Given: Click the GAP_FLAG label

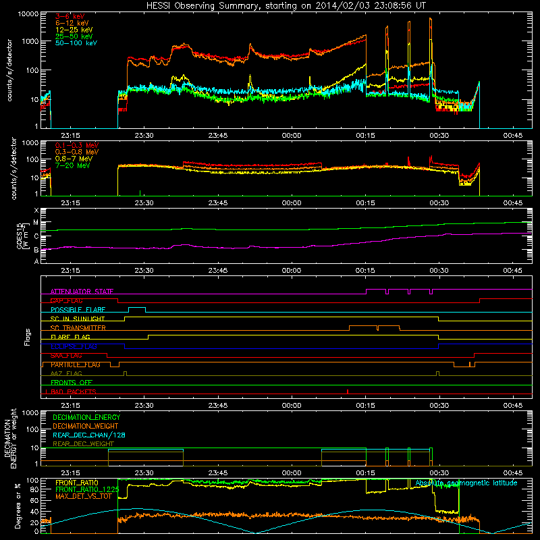Looking at the screenshot, I should pos(66,300).
